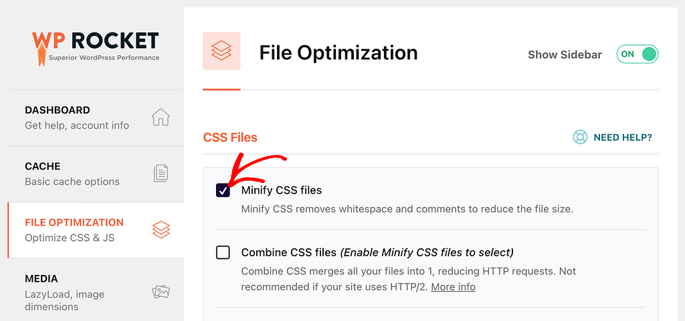Click the Minify CSS files label
The image size is (685, 321).
point(282,190)
